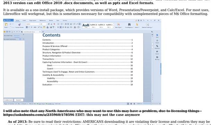Toggle Spell Check in status bar

41,104
